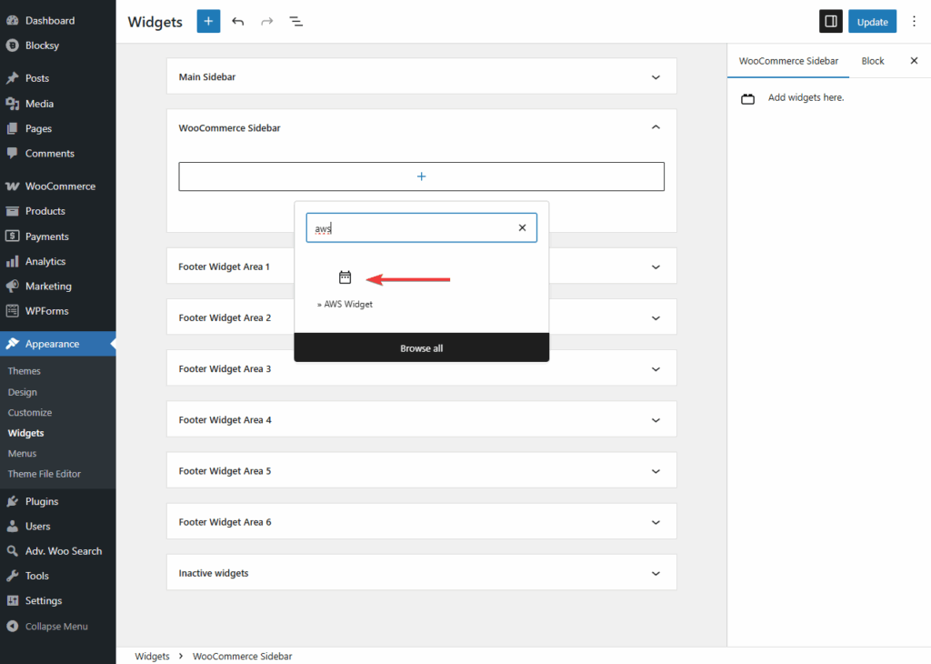931x664 pixels.
Task: Open the block inserter from the top toolbar
Action: pos(208,21)
